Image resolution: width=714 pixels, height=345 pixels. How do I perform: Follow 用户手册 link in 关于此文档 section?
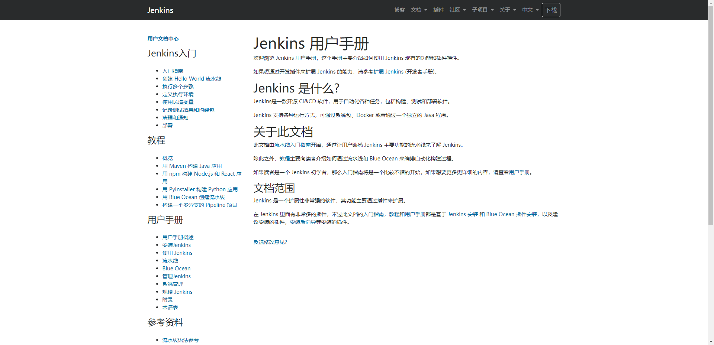519,172
